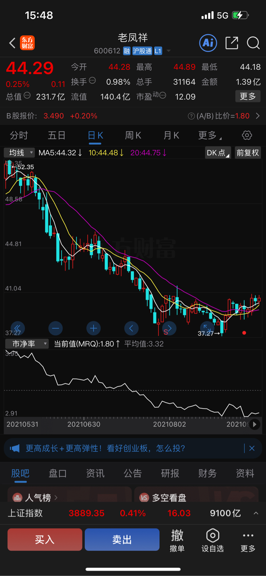Open B股 price details chevron

(258, 116)
